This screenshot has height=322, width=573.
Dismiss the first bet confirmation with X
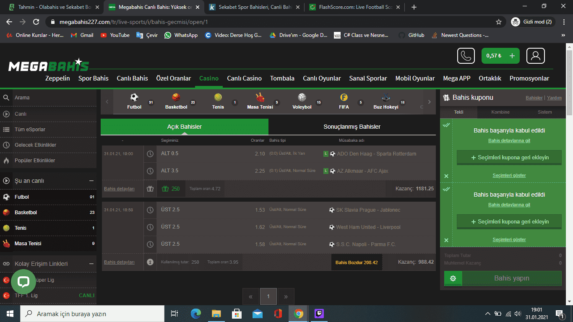click(446, 176)
